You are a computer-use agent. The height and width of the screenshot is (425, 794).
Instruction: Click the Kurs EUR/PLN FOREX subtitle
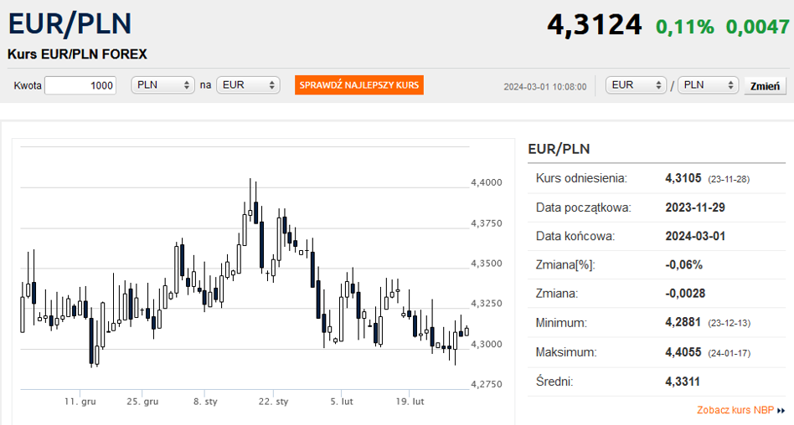[77, 54]
